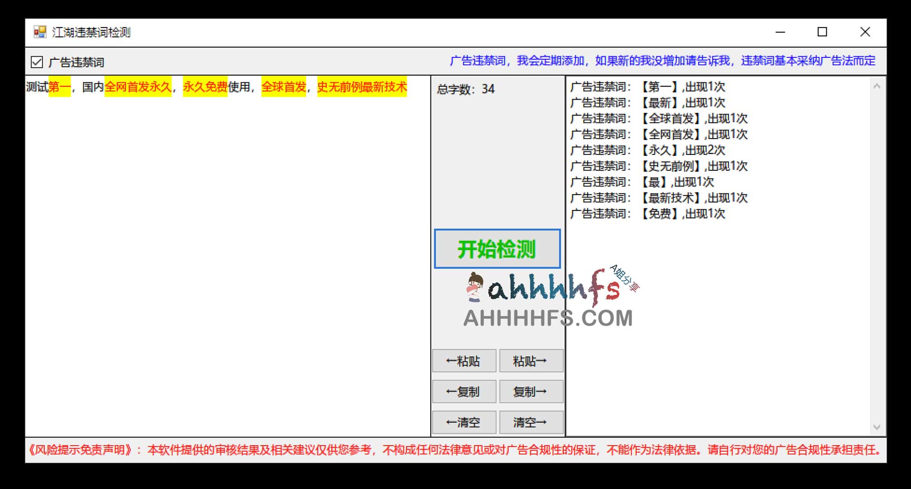Select the result line 【第一】出现1次
This screenshot has height=489, width=911.
pyautogui.click(x=647, y=87)
